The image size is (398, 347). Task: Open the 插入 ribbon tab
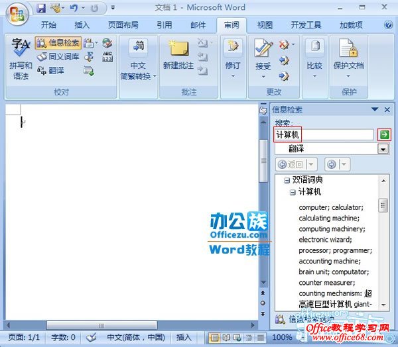pos(82,25)
